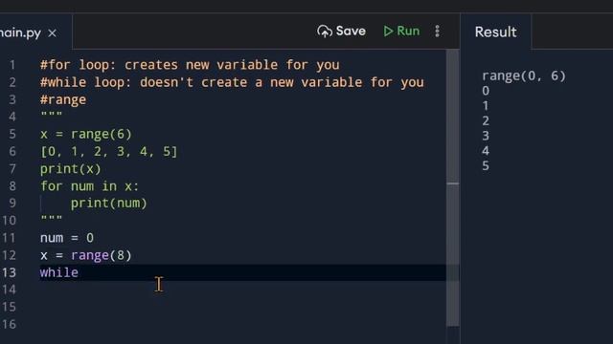Click line number 14 in the gutter
The height and width of the screenshot is (344, 613).
[9, 290]
